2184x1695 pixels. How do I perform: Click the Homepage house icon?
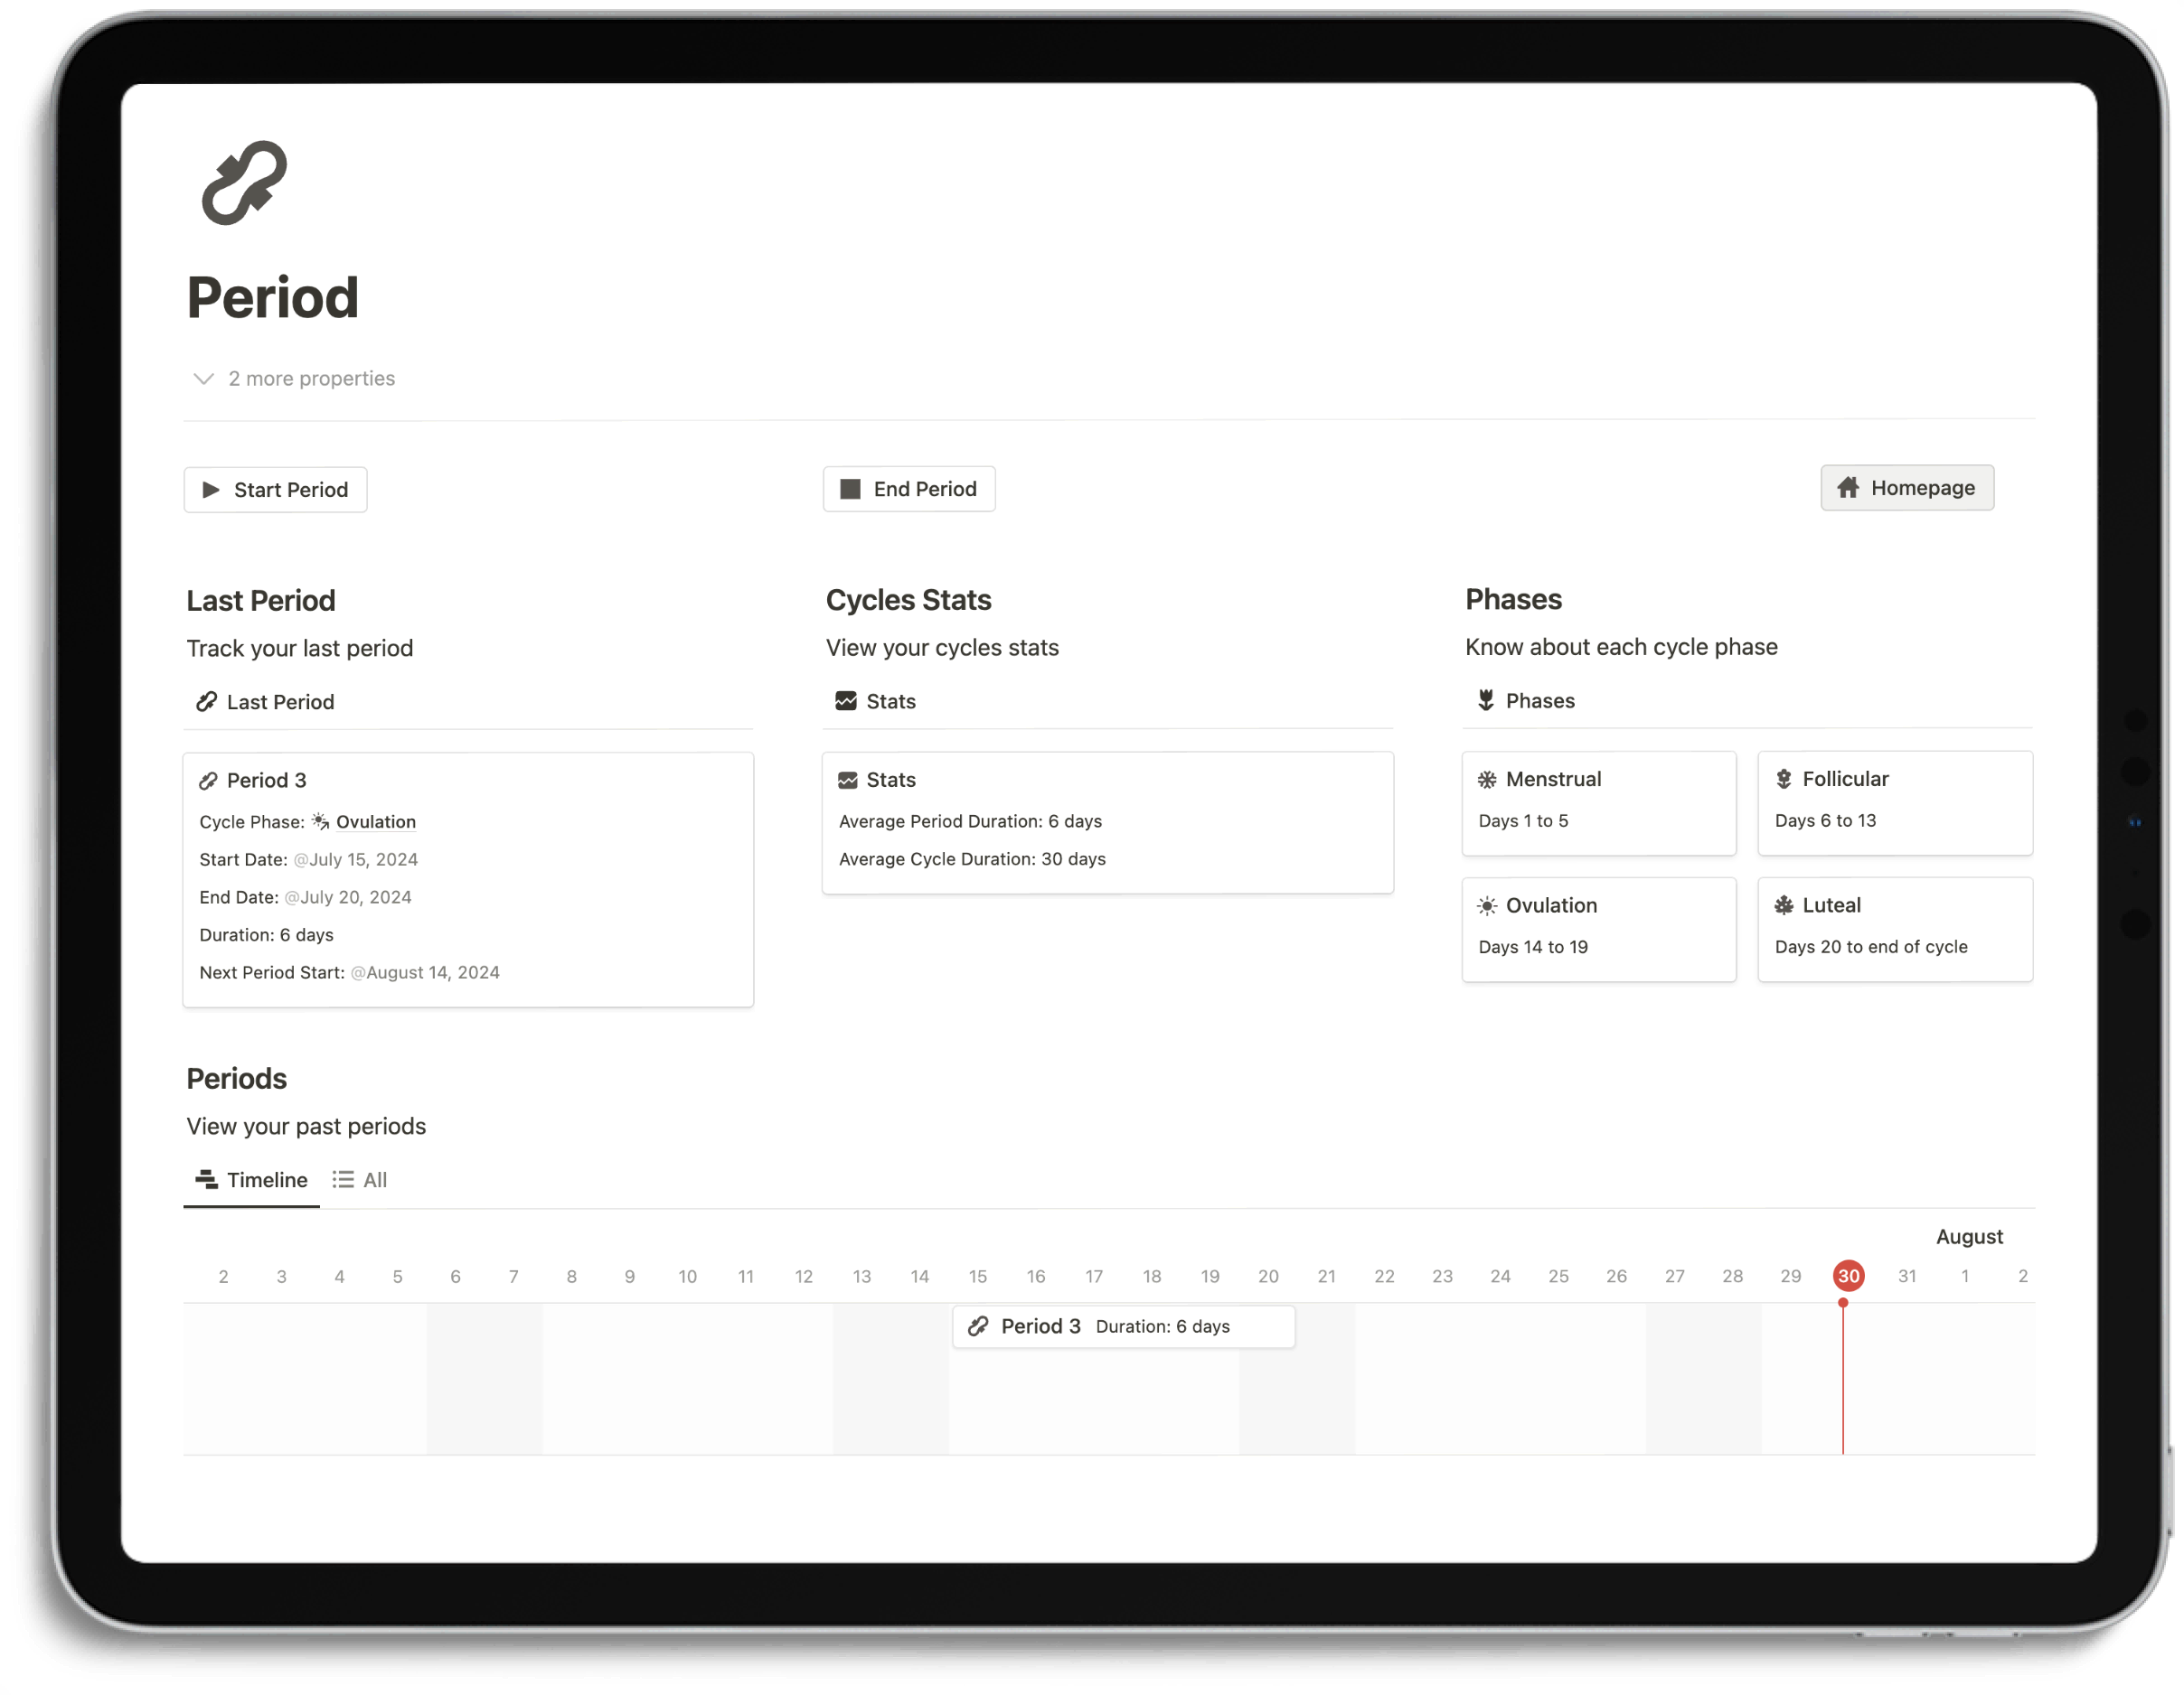[1850, 487]
